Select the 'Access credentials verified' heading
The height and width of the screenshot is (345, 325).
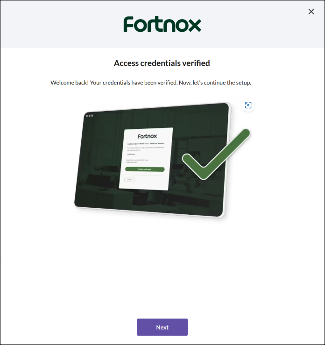click(x=162, y=63)
